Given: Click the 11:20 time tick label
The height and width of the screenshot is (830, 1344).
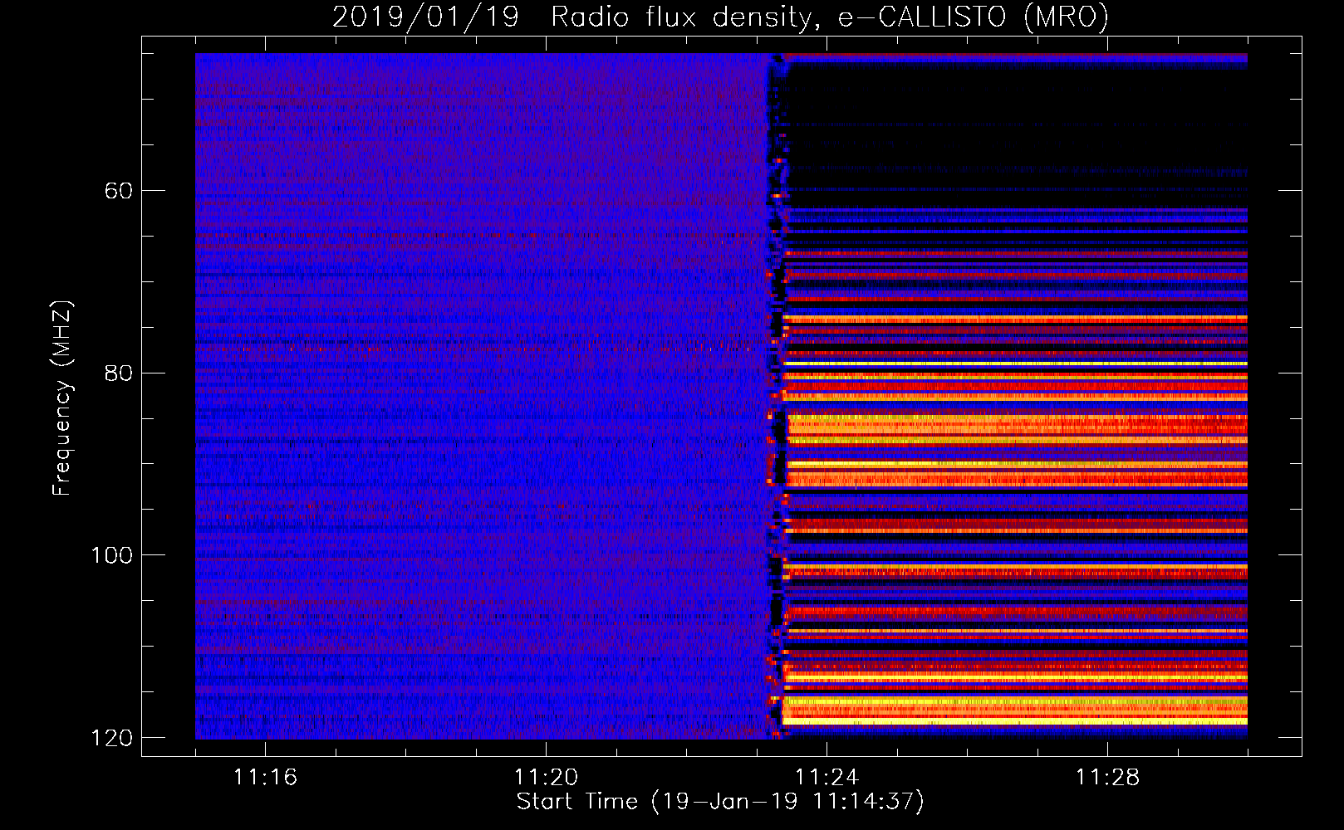Looking at the screenshot, I should [x=546, y=777].
